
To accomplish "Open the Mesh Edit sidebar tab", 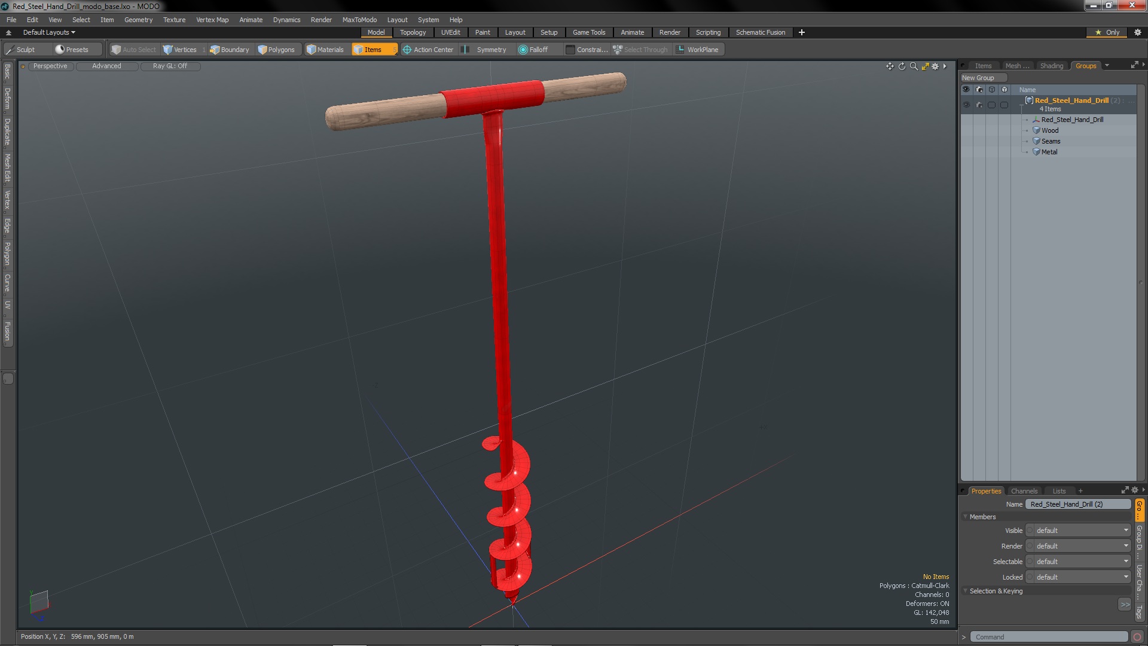I will [7, 168].
